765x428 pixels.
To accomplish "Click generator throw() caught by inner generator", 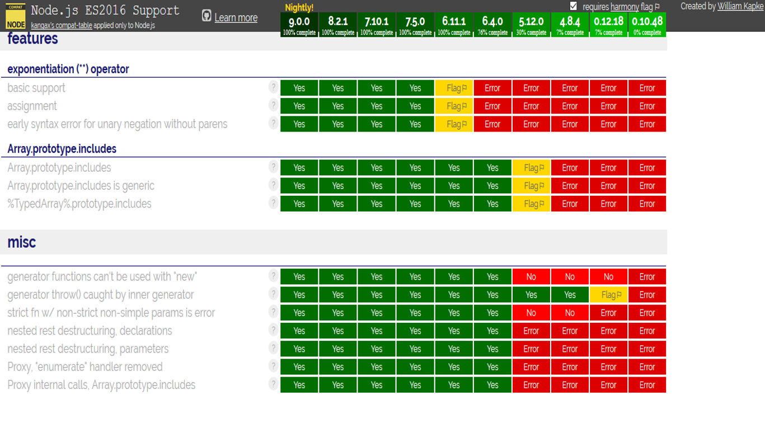I will (101, 294).
